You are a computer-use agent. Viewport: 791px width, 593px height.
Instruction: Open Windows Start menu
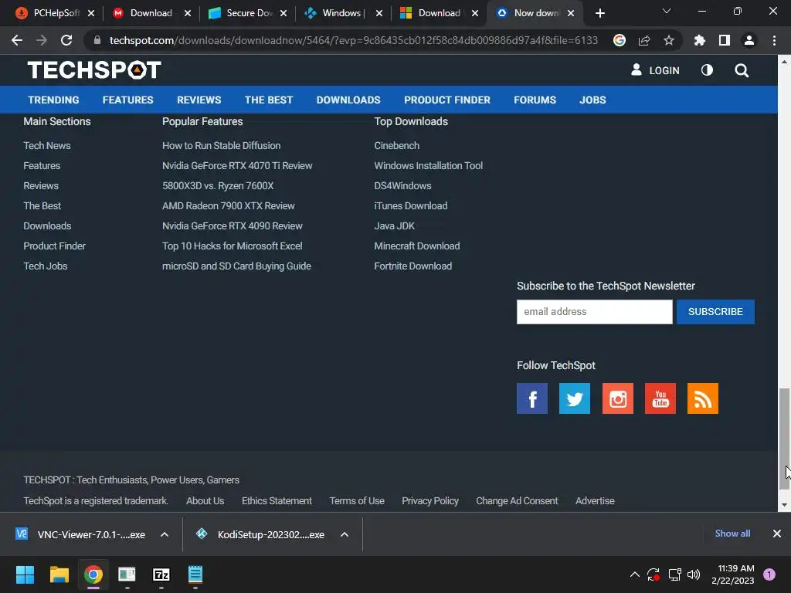point(25,574)
